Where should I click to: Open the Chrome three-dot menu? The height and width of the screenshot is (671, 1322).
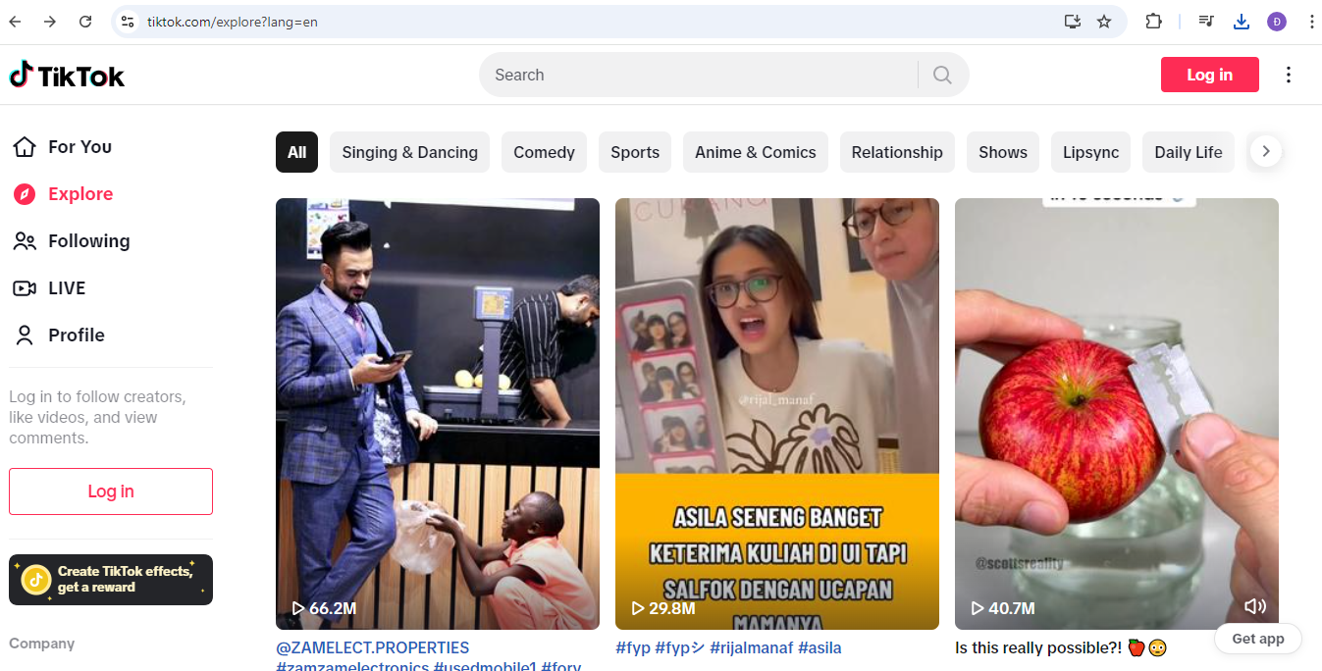(x=1311, y=22)
